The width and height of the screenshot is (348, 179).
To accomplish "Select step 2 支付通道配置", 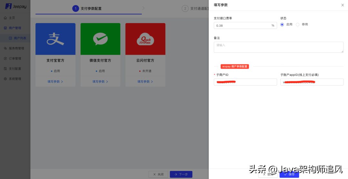I will [195, 9].
